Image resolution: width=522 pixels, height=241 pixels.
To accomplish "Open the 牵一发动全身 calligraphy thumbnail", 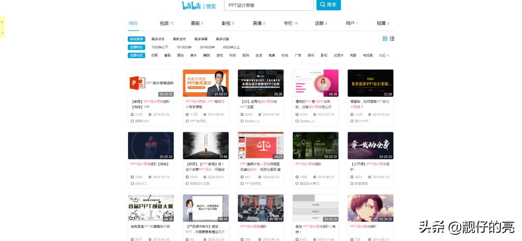I will click(x=371, y=145).
